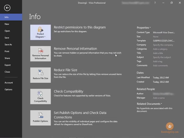
Task: Open the Share page
Action: (11, 58)
